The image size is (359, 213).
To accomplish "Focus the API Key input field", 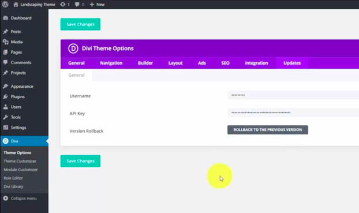I will (x=293, y=113).
